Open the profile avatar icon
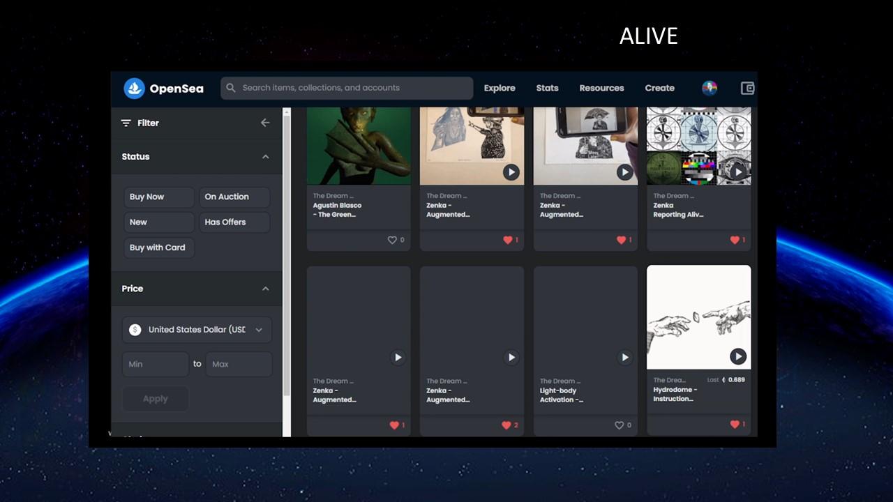Screen dimensions: 893x502 click(710, 89)
